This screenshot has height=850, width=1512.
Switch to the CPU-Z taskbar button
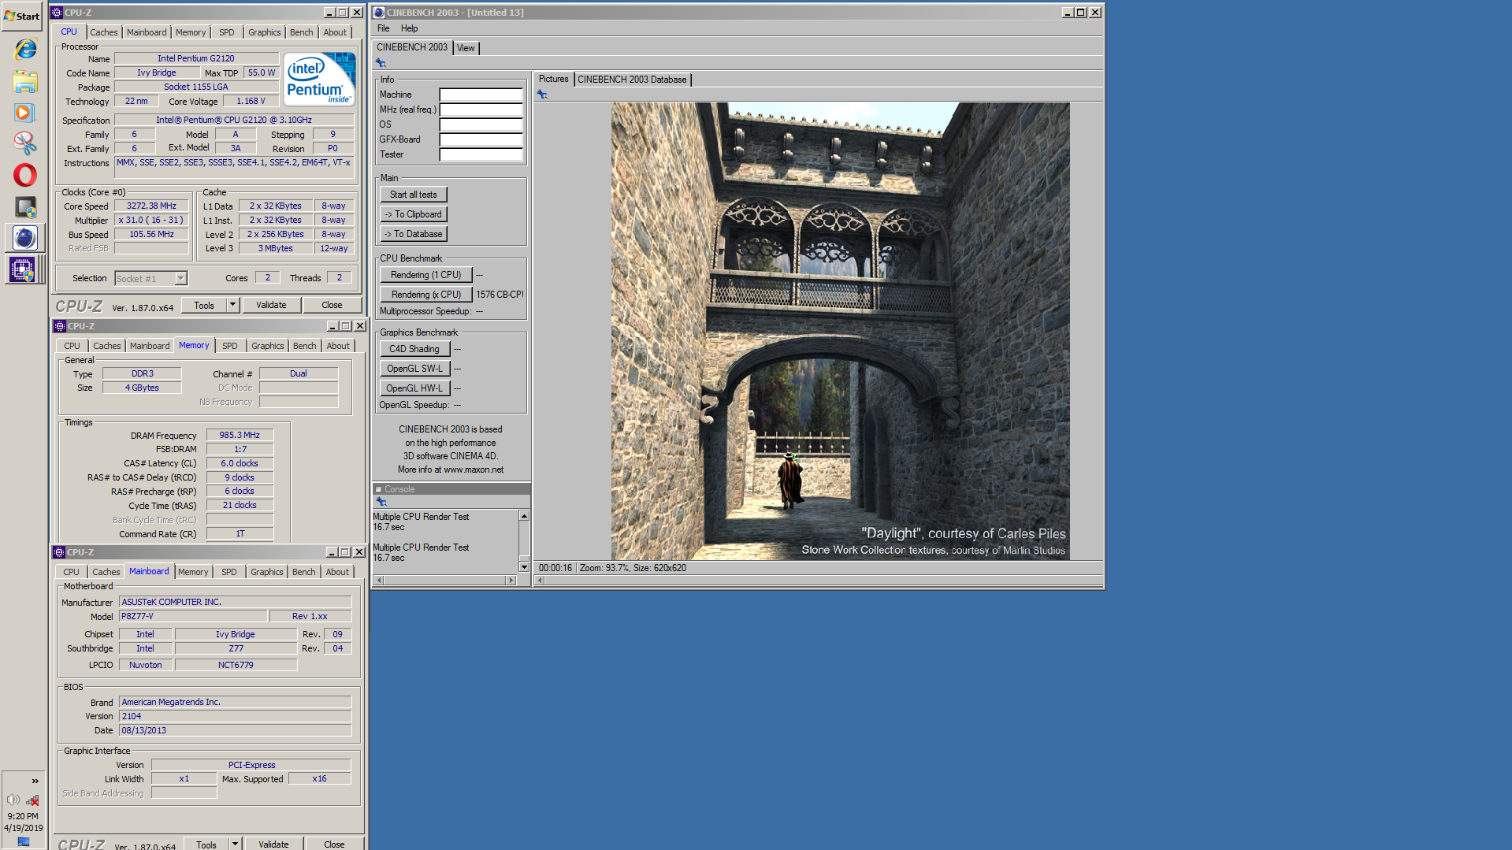[23, 269]
